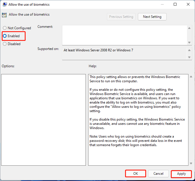Click the Supported on scroll down arrow
This screenshot has height=181, width=195.
tap(189, 57)
